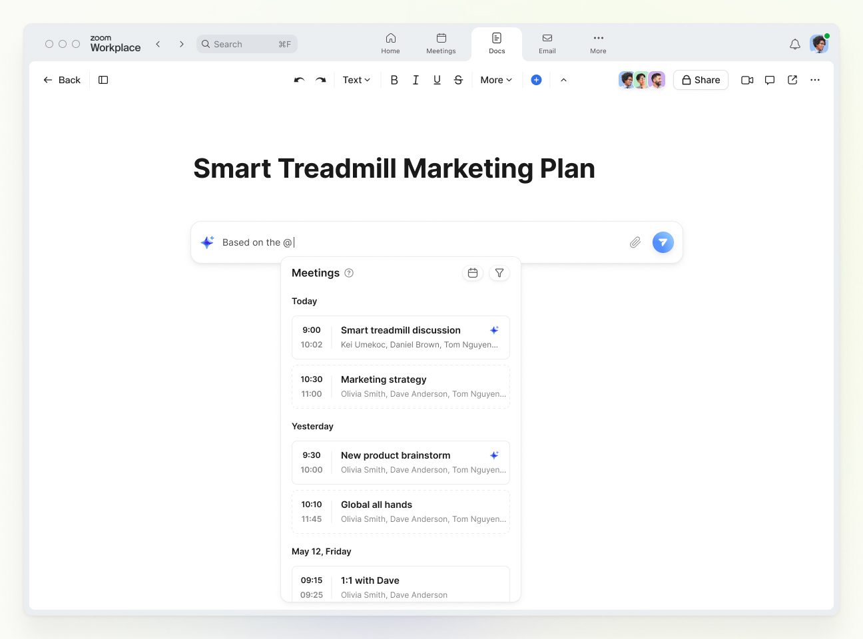
Task: Send the AI prompt with blue arrow
Action: (663, 242)
